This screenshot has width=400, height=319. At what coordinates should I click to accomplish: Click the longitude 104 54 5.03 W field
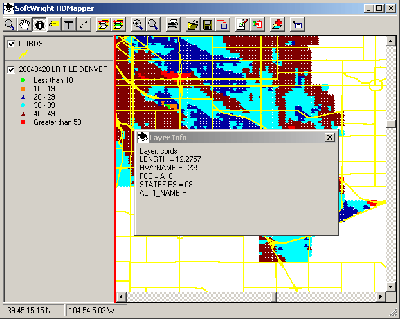coord(96,311)
